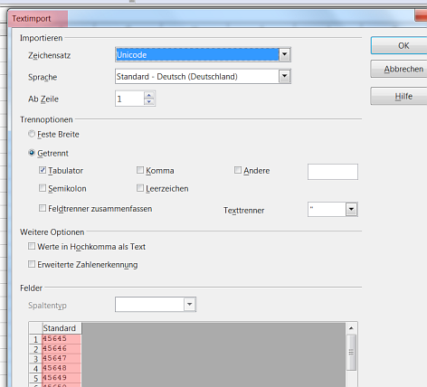The image size is (427, 387).
Task: Click preview cell 45648
Action: [62, 368]
